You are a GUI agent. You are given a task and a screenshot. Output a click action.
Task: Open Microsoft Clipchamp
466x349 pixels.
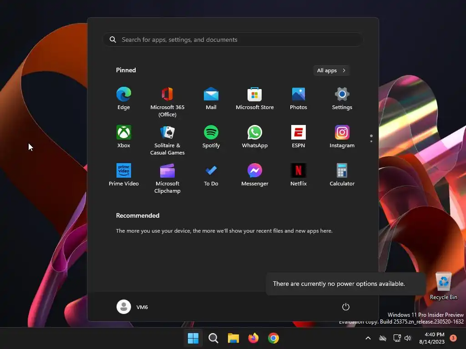(x=167, y=178)
